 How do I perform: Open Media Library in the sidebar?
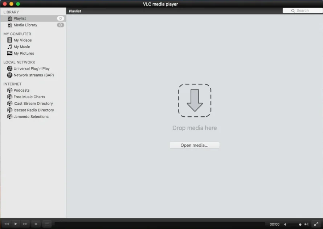click(x=25, y=25)
